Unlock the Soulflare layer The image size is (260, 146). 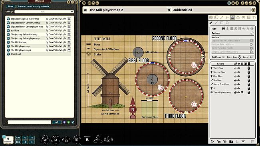pos(249,80)
